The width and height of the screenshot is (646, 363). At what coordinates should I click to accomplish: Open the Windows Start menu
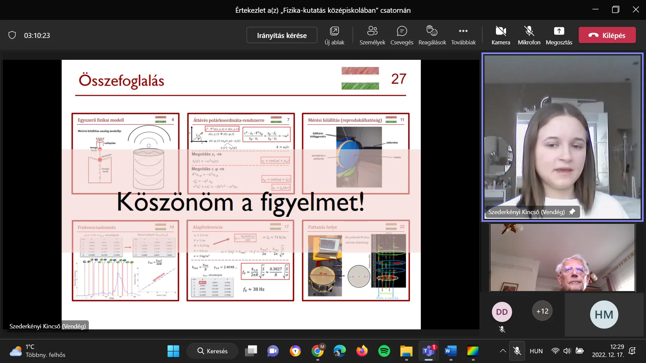click(173, 351)
